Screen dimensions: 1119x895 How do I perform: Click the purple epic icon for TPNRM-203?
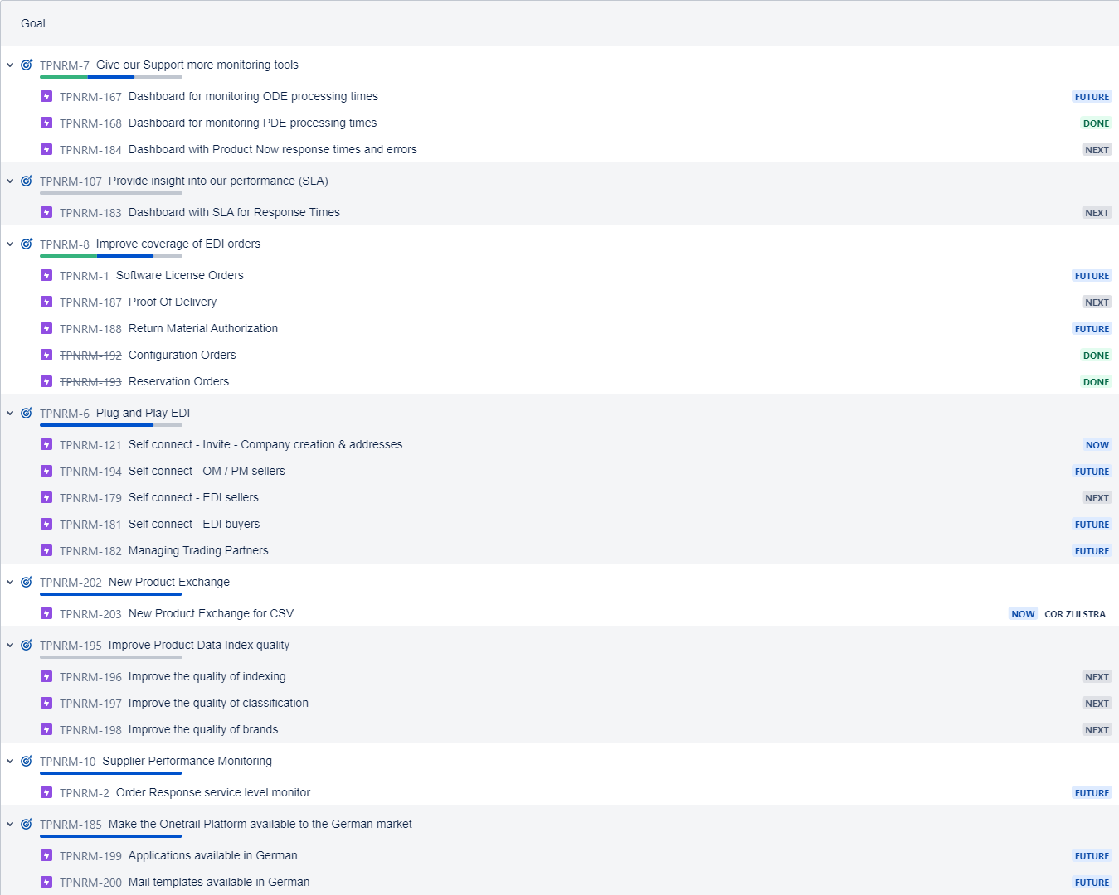click(46, 614)
